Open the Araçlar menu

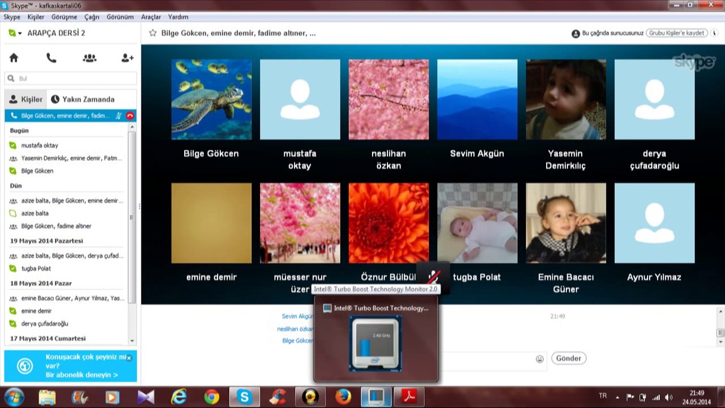point(151,17)
